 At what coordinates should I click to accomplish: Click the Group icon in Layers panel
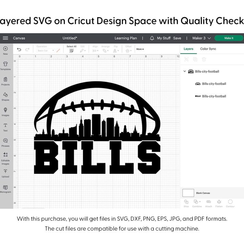(x=186, y=59)
